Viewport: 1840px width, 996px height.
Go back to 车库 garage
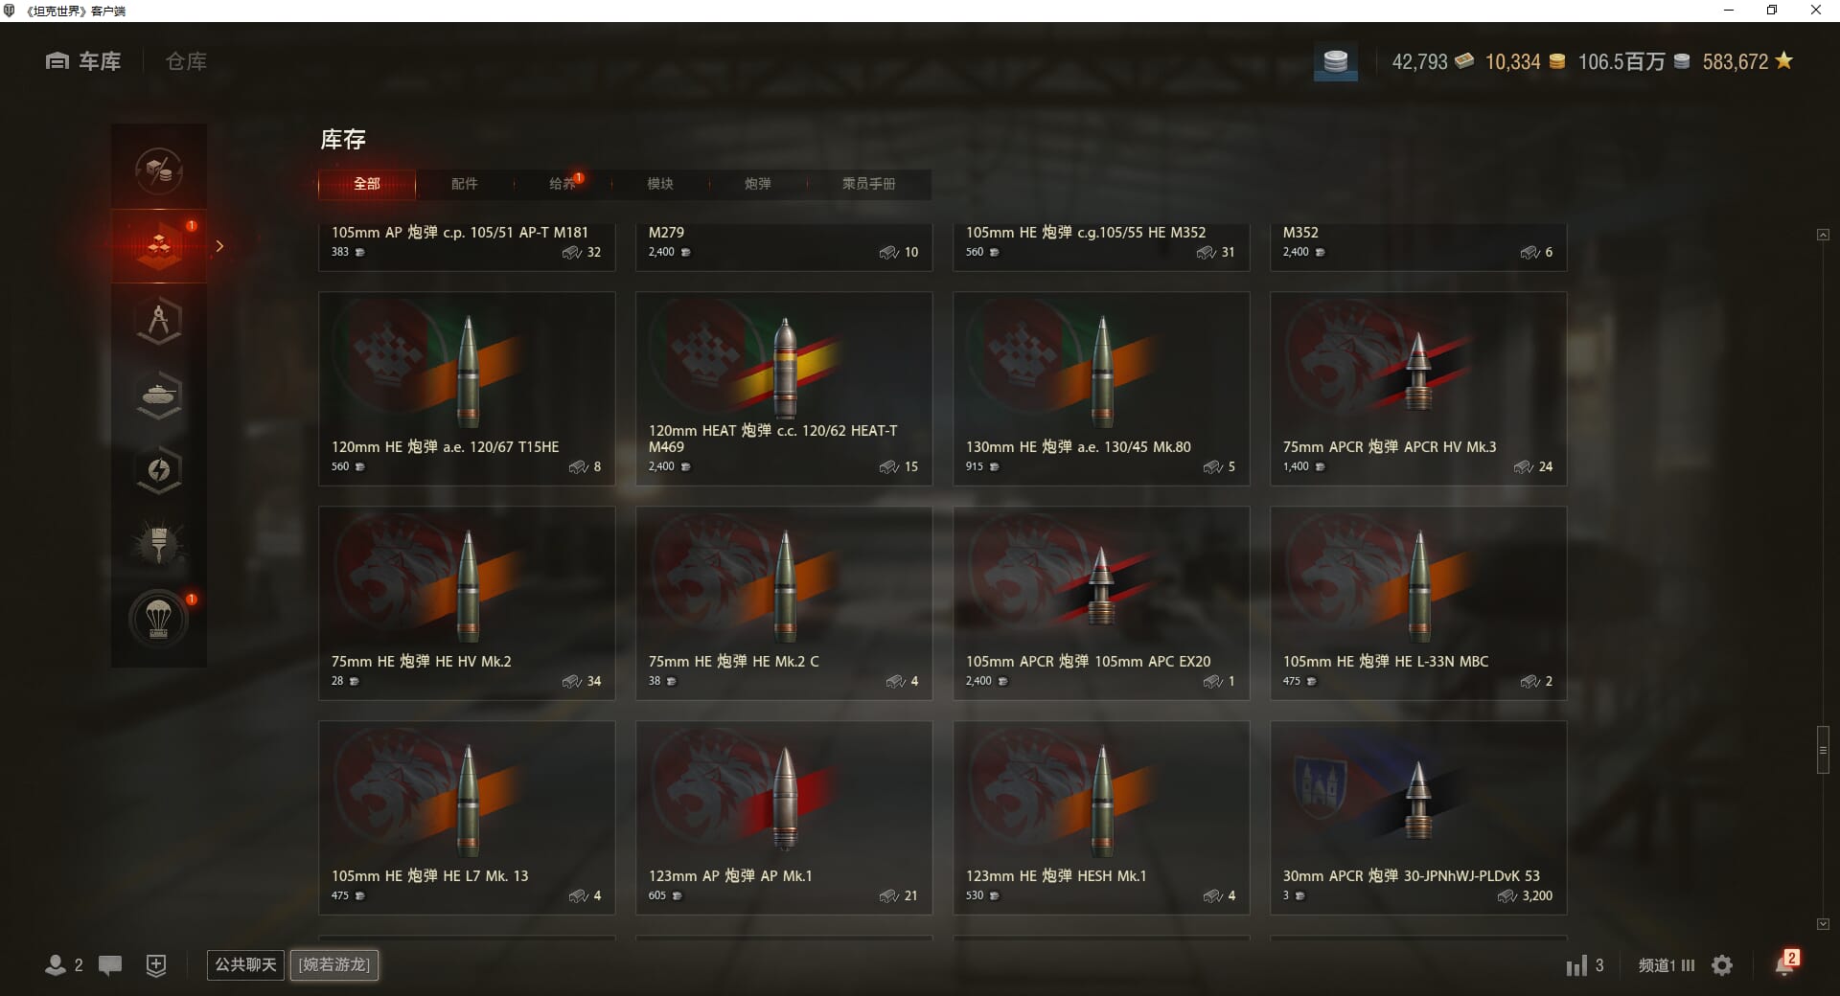[83, 61]
